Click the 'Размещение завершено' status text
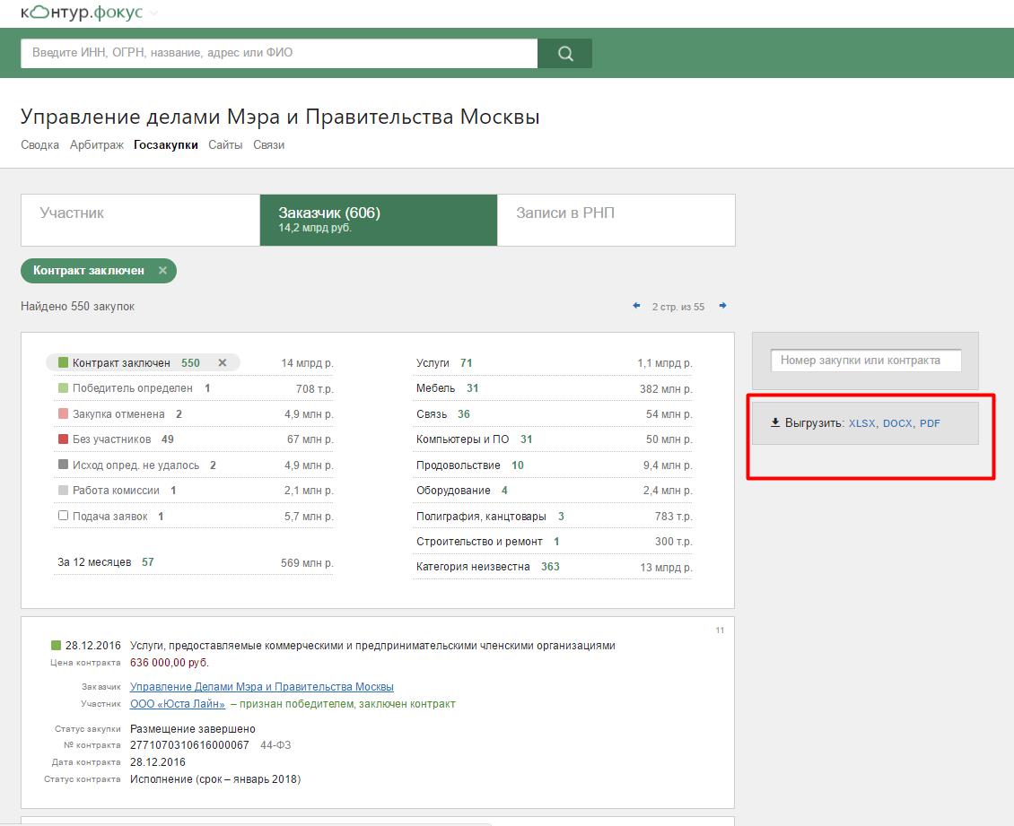1014x826 pixels. (x=193, y=729)
